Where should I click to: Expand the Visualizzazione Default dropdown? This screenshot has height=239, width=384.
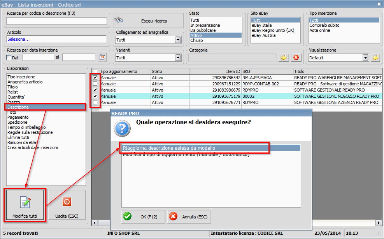(x=365, y=57)
